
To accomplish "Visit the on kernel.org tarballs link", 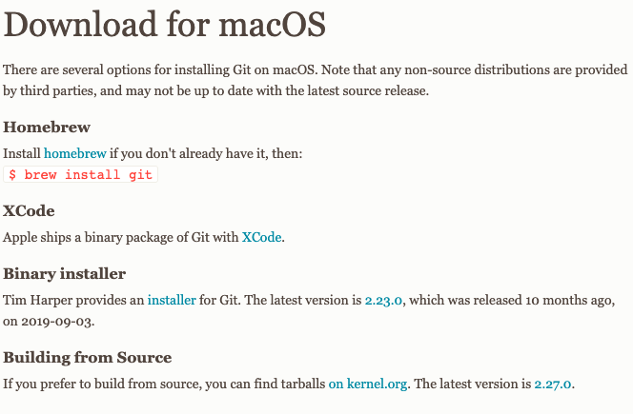I will tap(368, 384).
